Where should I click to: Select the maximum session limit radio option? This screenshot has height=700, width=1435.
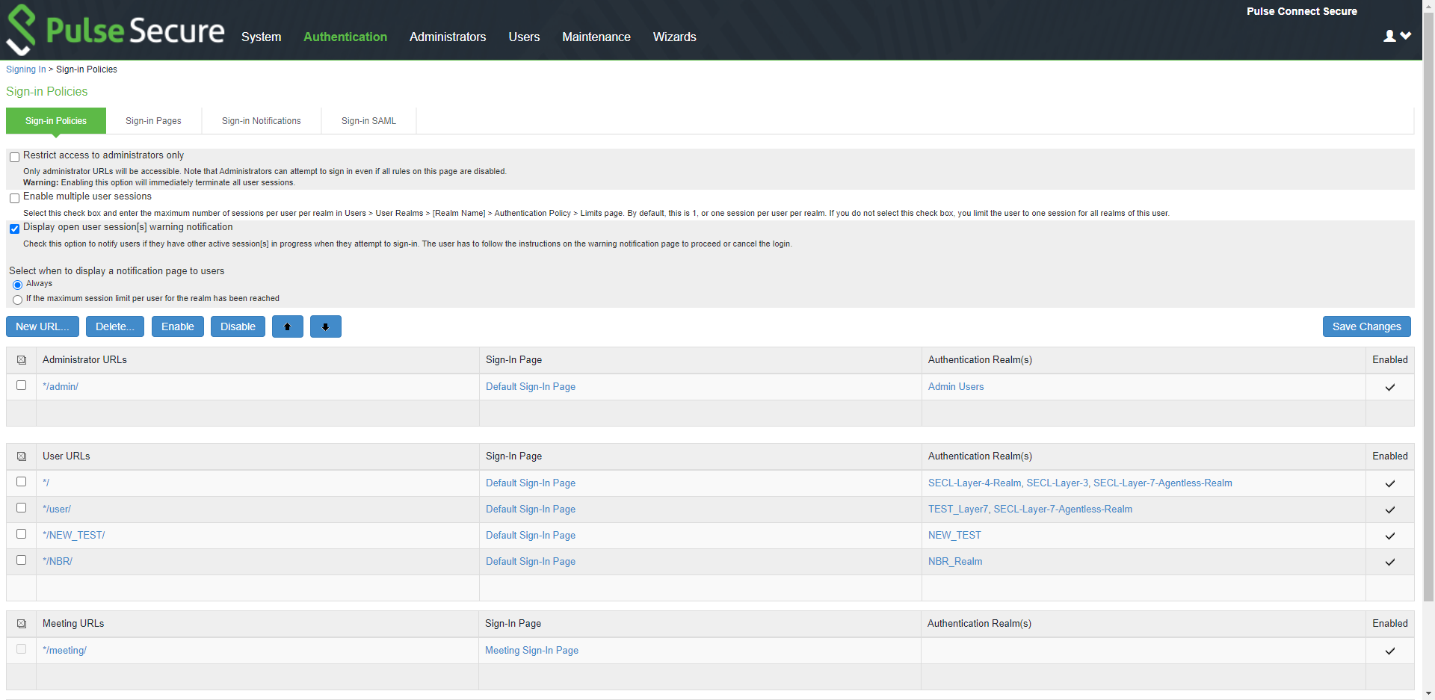tap(17, 300)
